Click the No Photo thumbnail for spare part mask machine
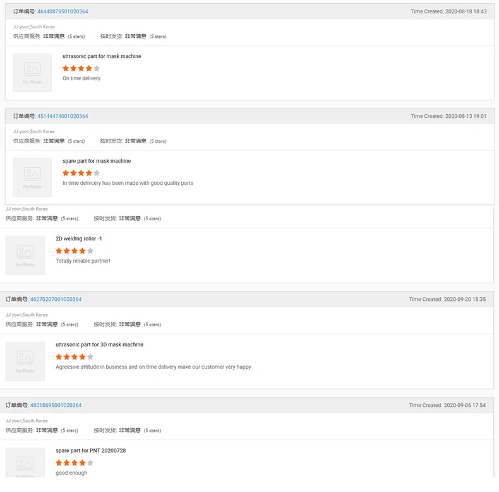Image resolution: width=499 pixels, height=492 pixels. [32, 177]
